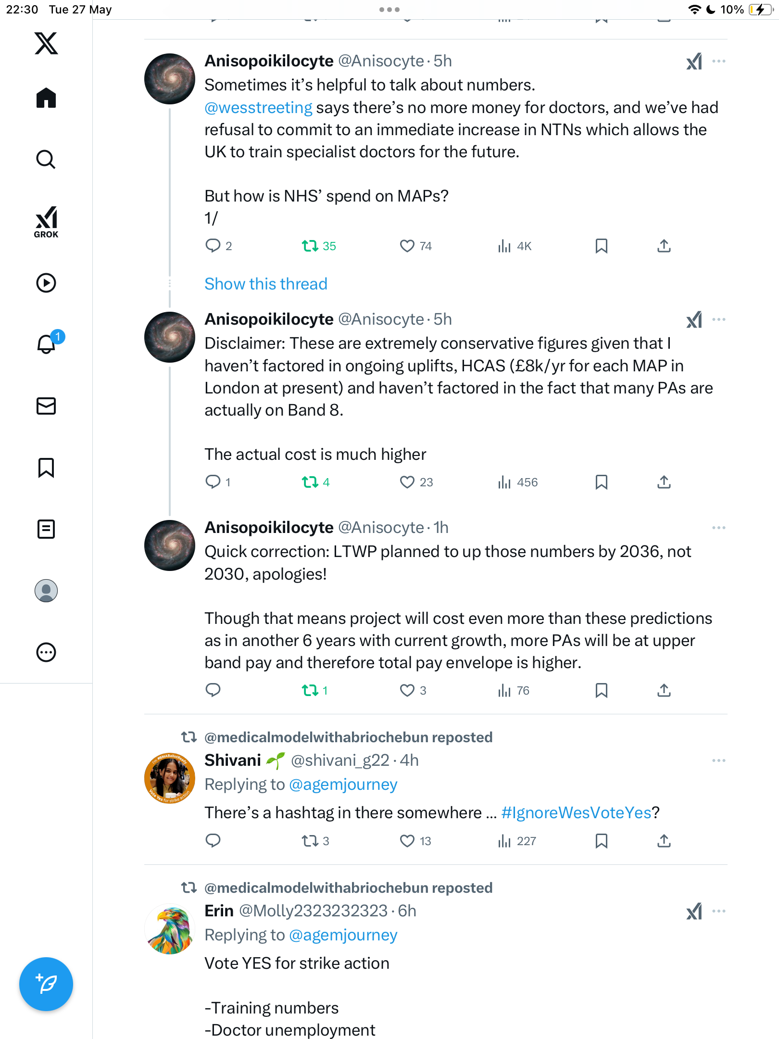The width and height of the screenshot is (779, 1039).
Task: Go to Home in the sidebar
Action: (46, 98)
